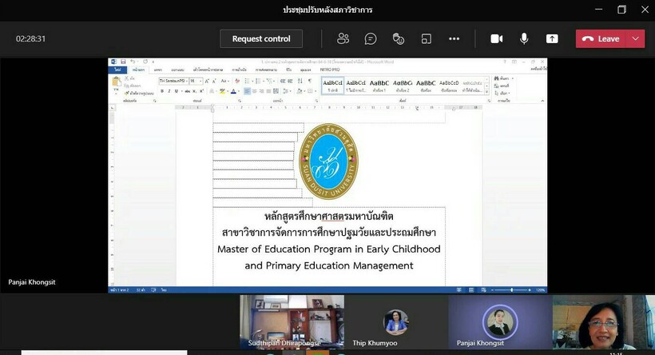This screenshot has height=355, width=655.
Task: Click the Request control button
Action: [261, 38]
